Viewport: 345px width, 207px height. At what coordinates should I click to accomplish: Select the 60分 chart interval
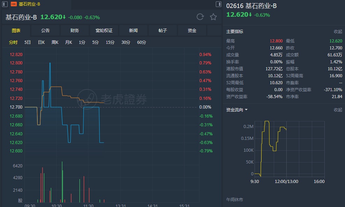(x=141, y=42)
